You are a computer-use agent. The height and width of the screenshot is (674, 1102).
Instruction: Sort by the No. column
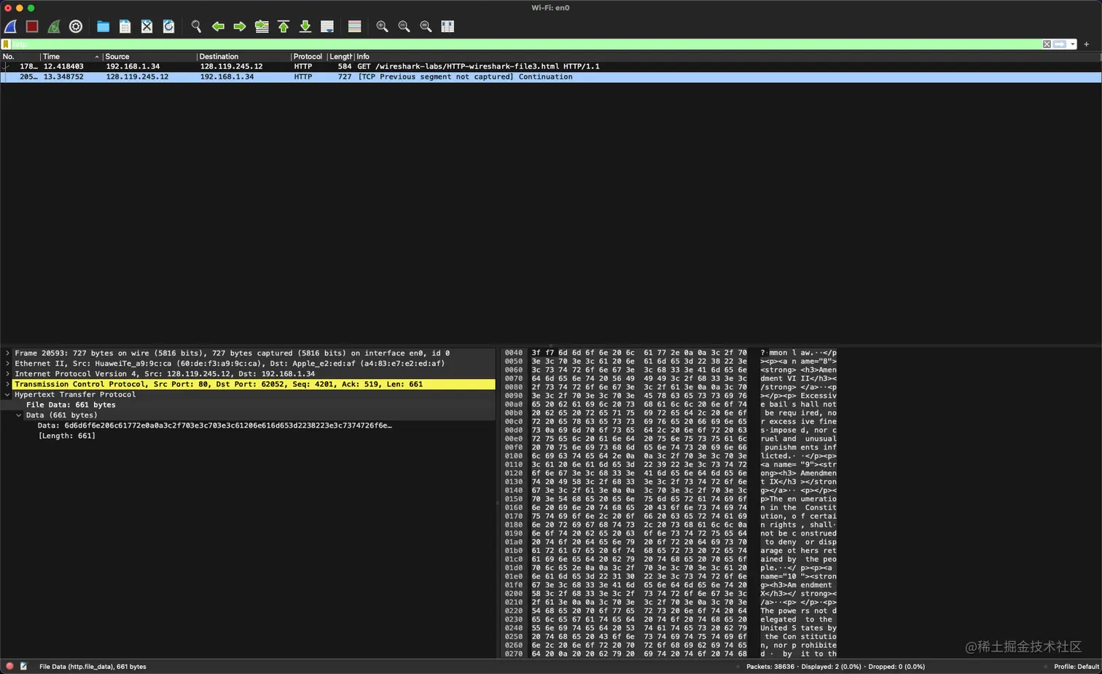click(20, 56)
